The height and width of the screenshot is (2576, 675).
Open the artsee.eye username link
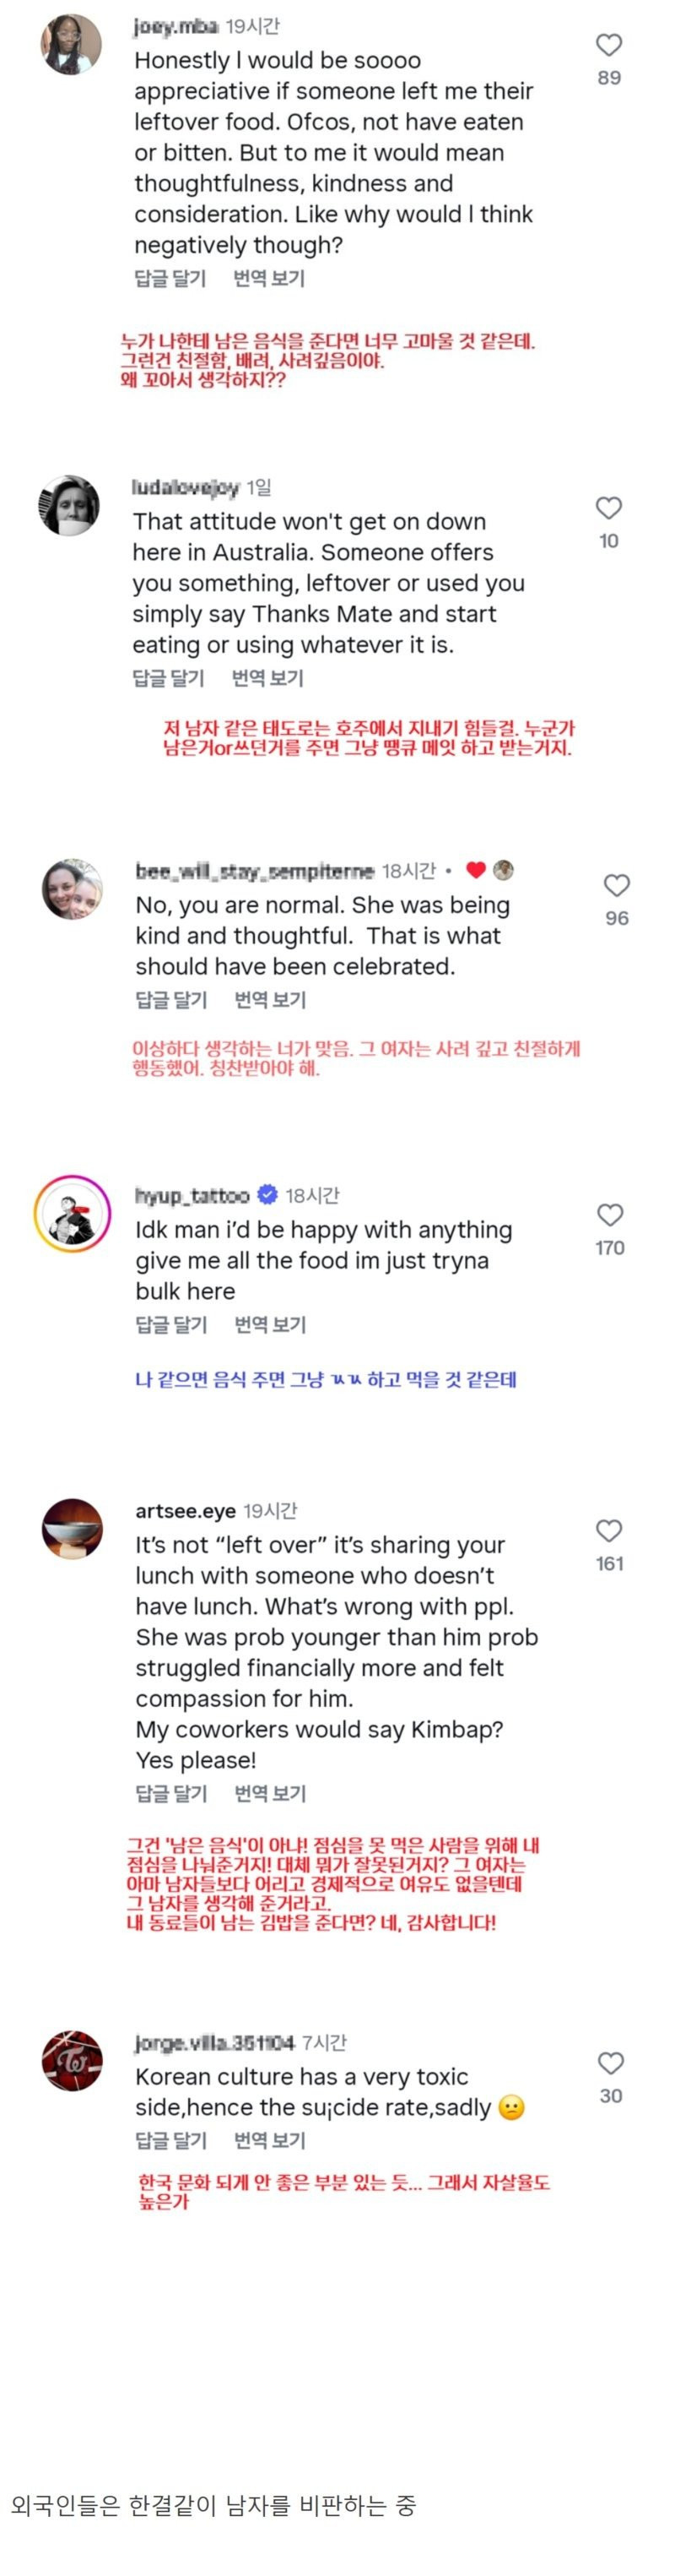tap(185, 1511)
